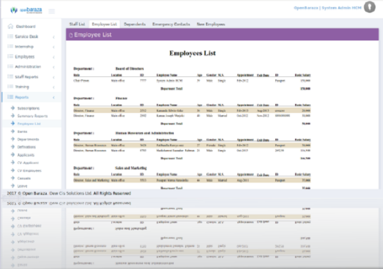Viewport: 383px width, 269px height.
Task: Click the arrow icon beside Departments
Action: coord(13,139)
